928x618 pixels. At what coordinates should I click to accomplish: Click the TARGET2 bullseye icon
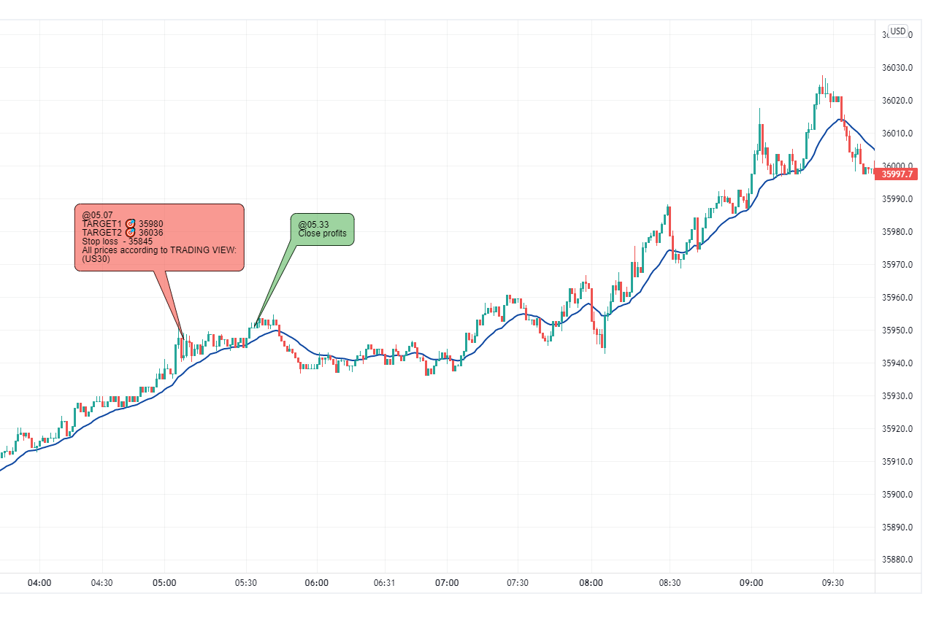(x=131, y=233)
